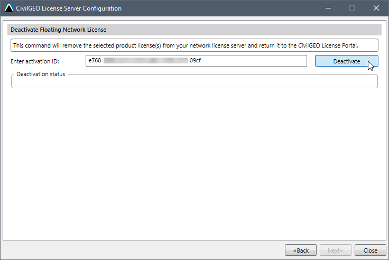Image resolution: width=389 pixels, height=260 pixels.
Task: Minimize the License Server Configuration window
Action: tap(328, 8)
